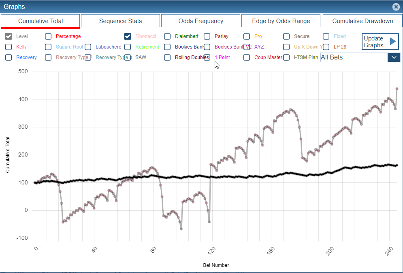Screen dimensions: 403x273
Task: Check the Coup Master checkbox
Action: tap(247, 57)
